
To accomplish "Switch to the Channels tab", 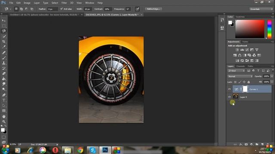I will click(x=241, y=66).
